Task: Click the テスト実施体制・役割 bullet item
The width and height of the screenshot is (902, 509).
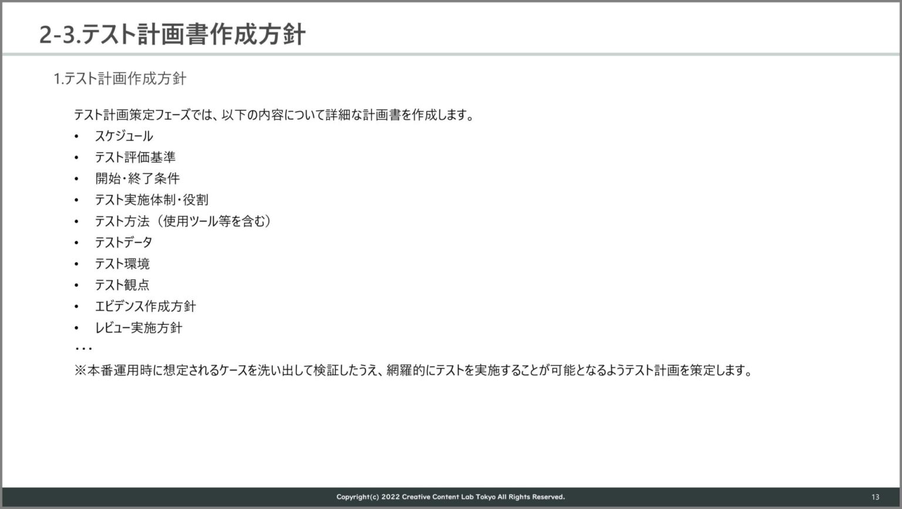Action: (152, 200)
